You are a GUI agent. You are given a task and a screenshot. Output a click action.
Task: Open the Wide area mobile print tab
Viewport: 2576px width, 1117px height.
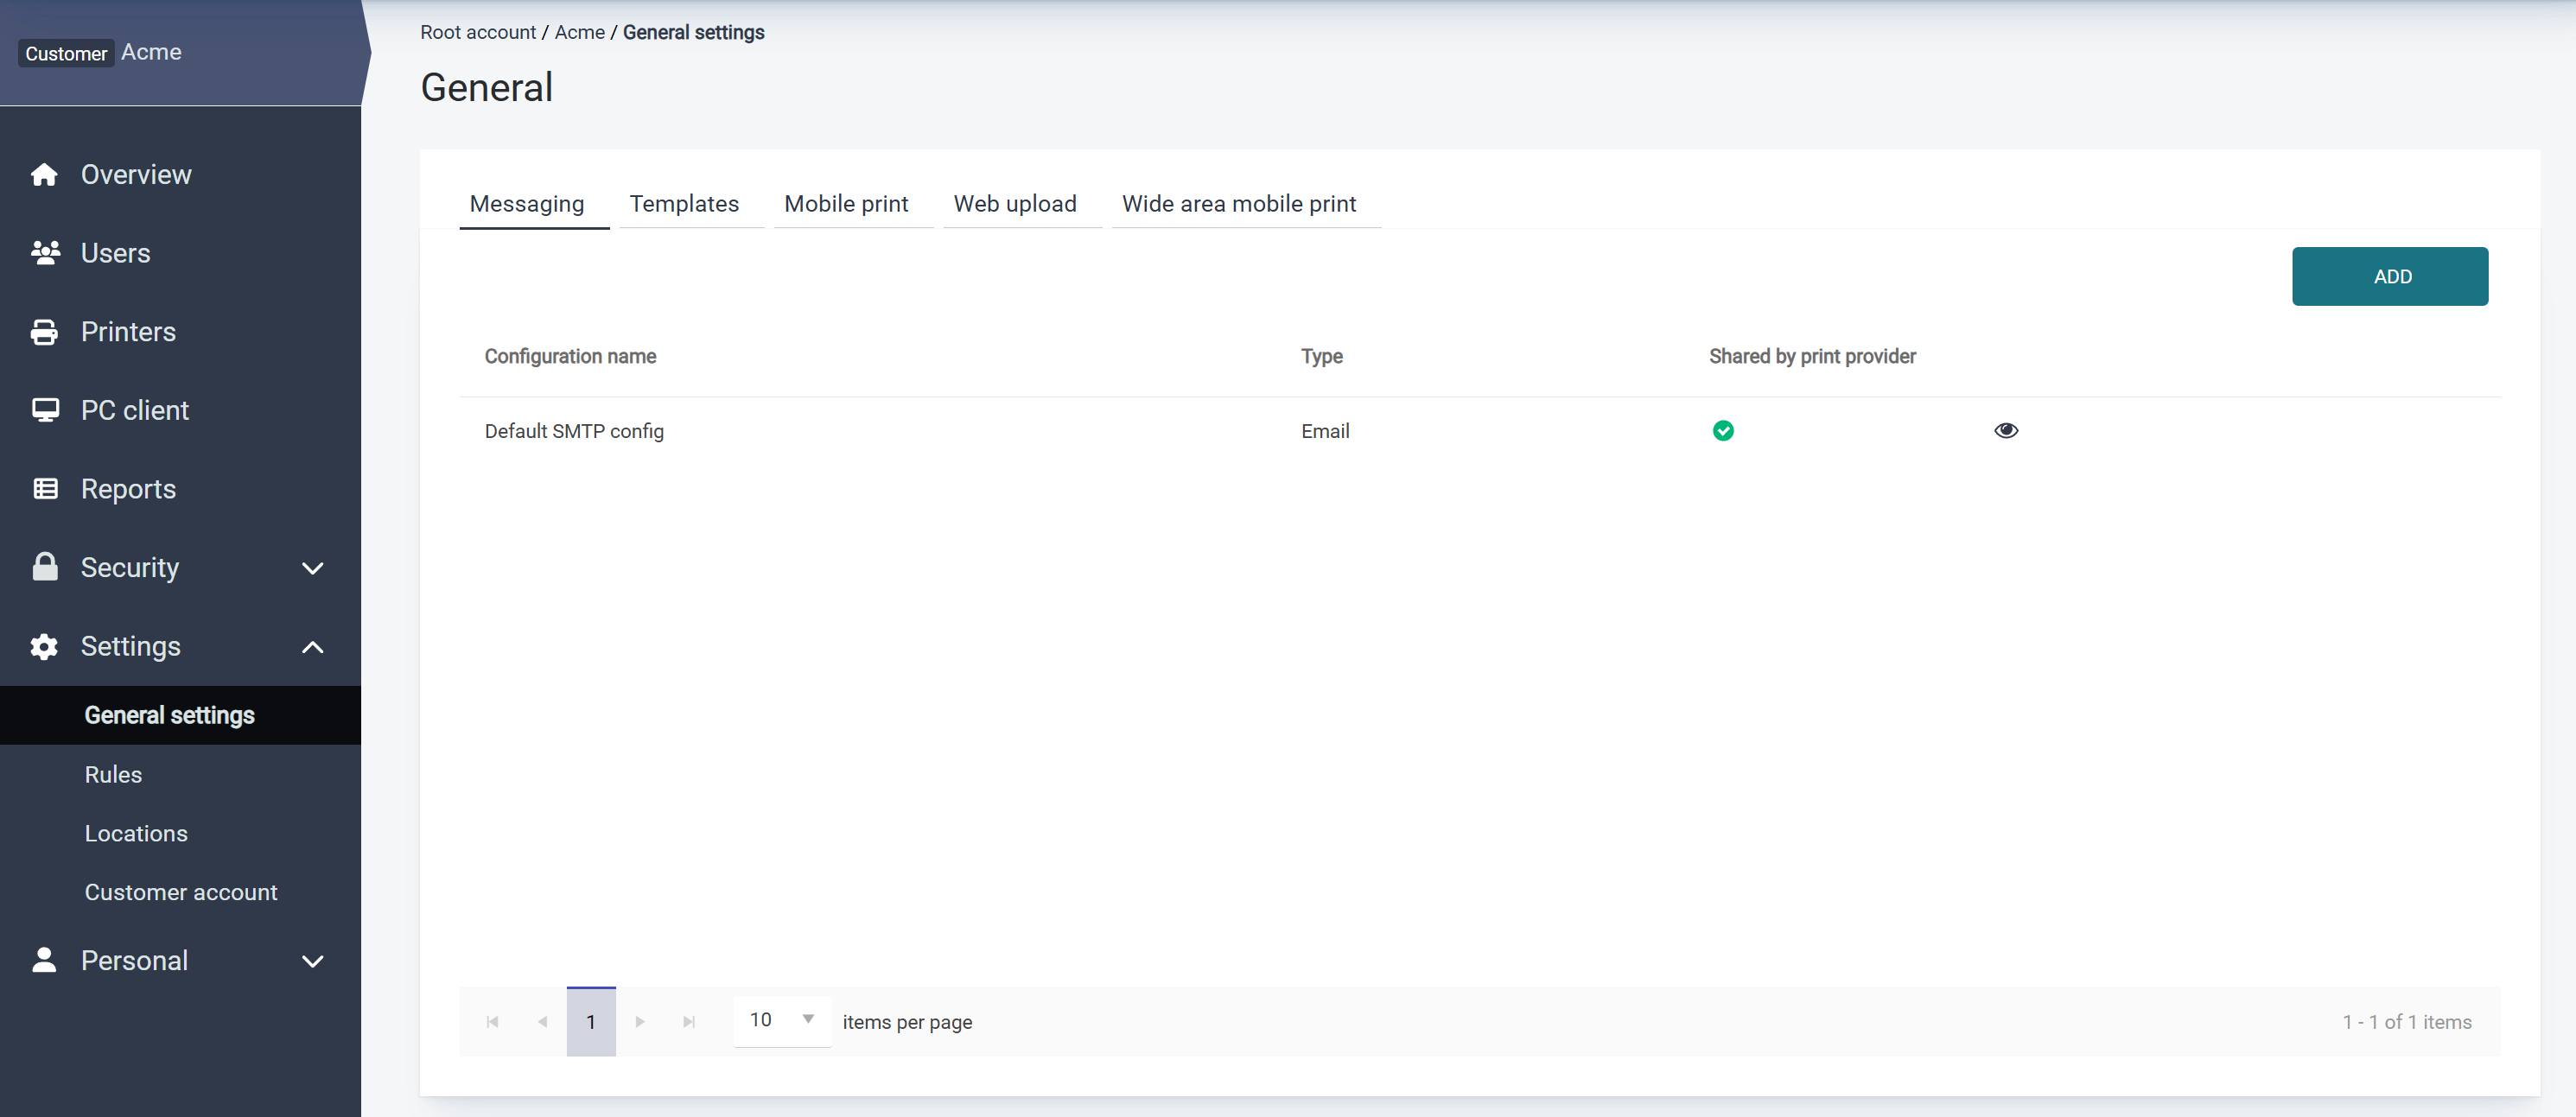click(1238, 204)
